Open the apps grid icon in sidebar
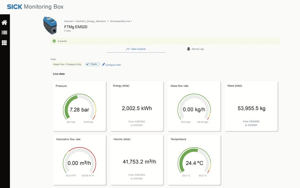The height and width of the screenshot is (188, 300). coord(4,43)
